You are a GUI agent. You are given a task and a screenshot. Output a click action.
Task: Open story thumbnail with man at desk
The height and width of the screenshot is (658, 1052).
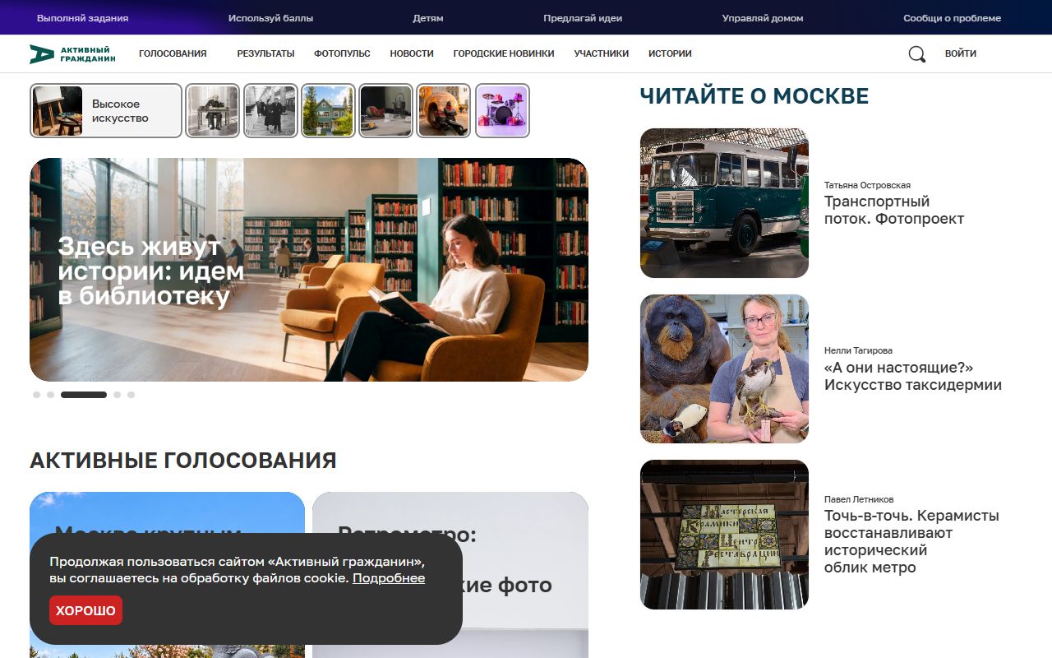pyautogui.click(x=212, y=111)
